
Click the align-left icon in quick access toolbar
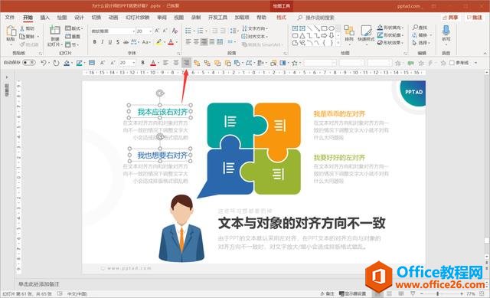(165, 63)
